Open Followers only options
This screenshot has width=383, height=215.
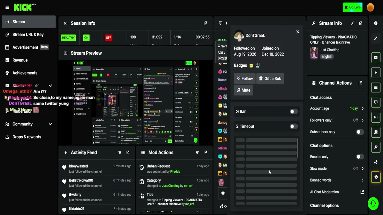[337, 120]
